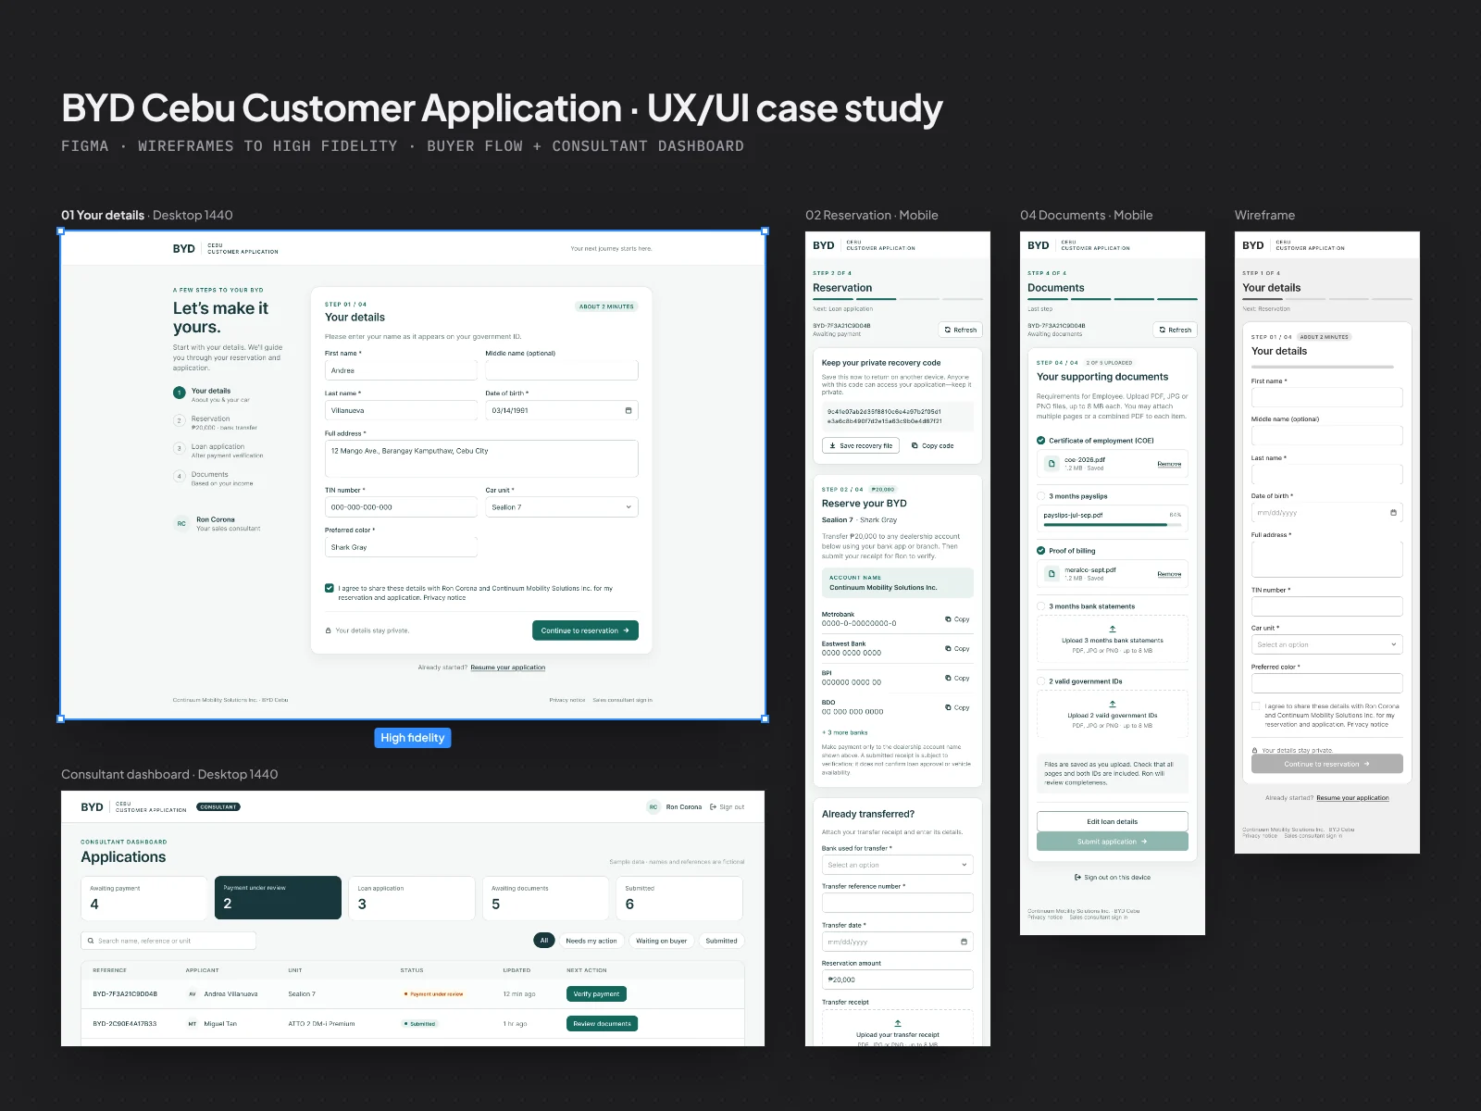1481x1111 pixels.
Task: Select the 'All' filter tab in dashboard
Action: pyautogui.click(x=544, y=941)
